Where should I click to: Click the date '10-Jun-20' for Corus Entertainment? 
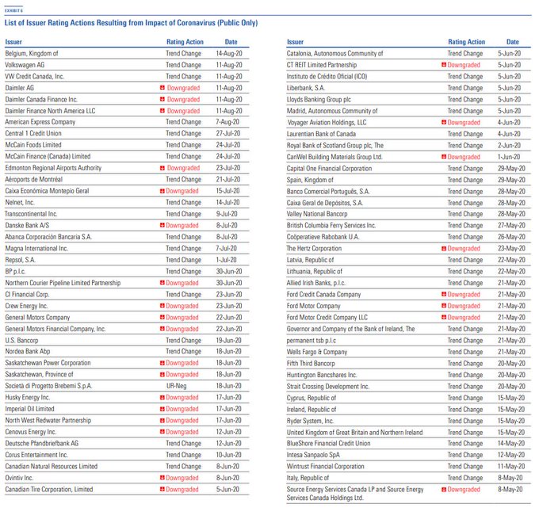click(x=228, y=455)
